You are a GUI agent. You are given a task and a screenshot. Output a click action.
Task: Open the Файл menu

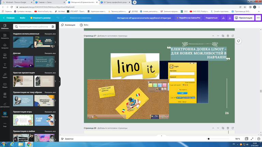pyautogui.click(x=23, y=18)
